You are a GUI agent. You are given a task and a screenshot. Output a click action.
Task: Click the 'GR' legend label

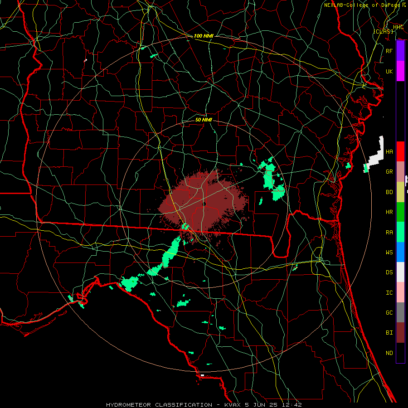[x=389, y=172]
